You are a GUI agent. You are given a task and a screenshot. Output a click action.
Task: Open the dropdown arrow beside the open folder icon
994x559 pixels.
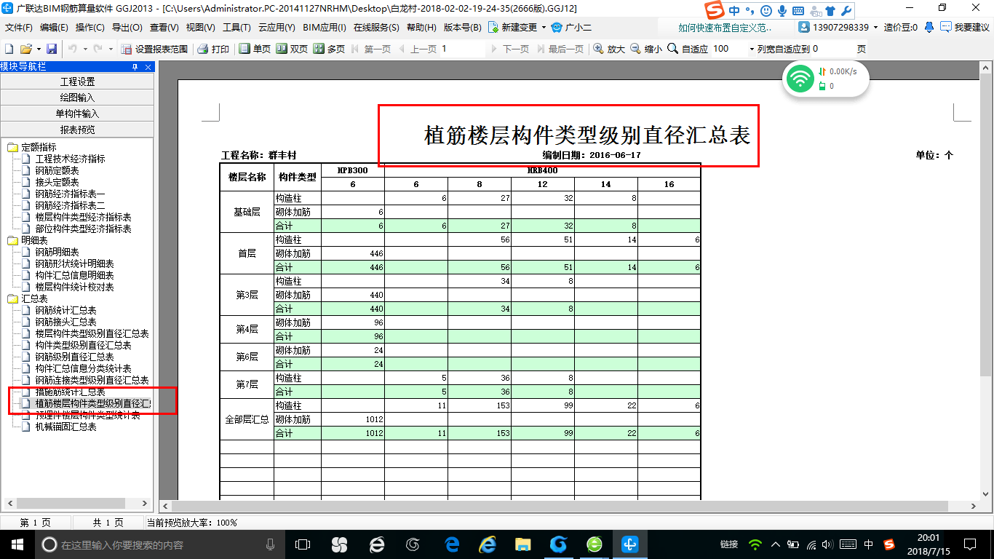(38, 49)
